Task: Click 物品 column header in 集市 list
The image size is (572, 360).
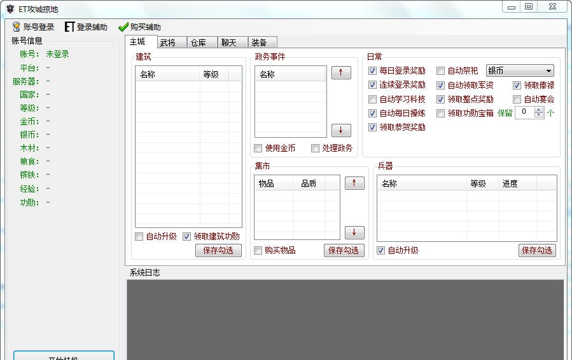Action: coord(274,183)
